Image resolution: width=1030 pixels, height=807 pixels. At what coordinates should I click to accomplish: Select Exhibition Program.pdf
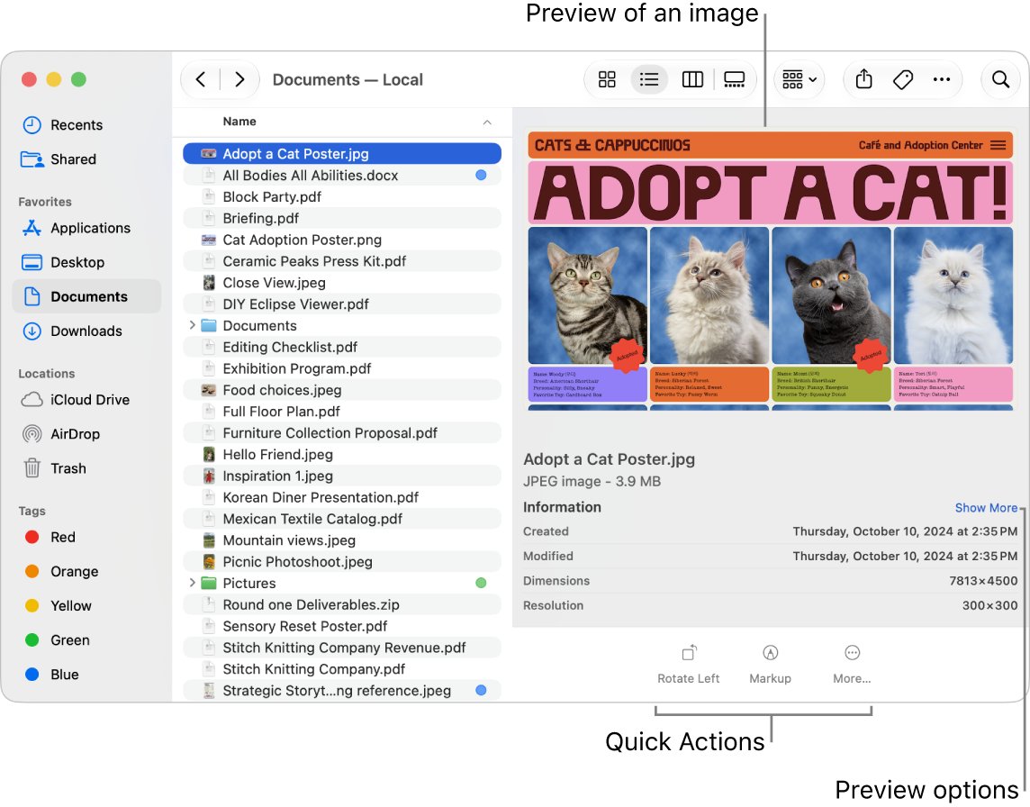click(x=341, y=368)
